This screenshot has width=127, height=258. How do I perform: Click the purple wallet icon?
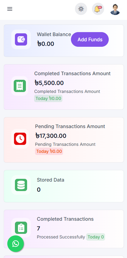pos(21,39)
